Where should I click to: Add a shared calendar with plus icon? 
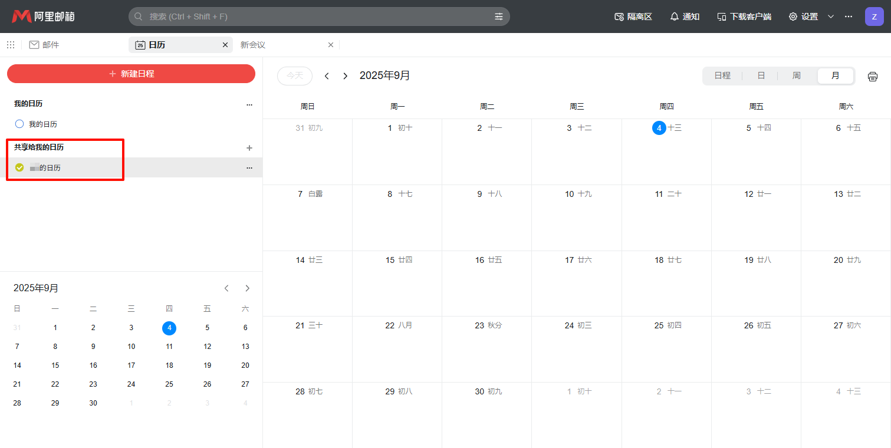[x=249, y=148]
